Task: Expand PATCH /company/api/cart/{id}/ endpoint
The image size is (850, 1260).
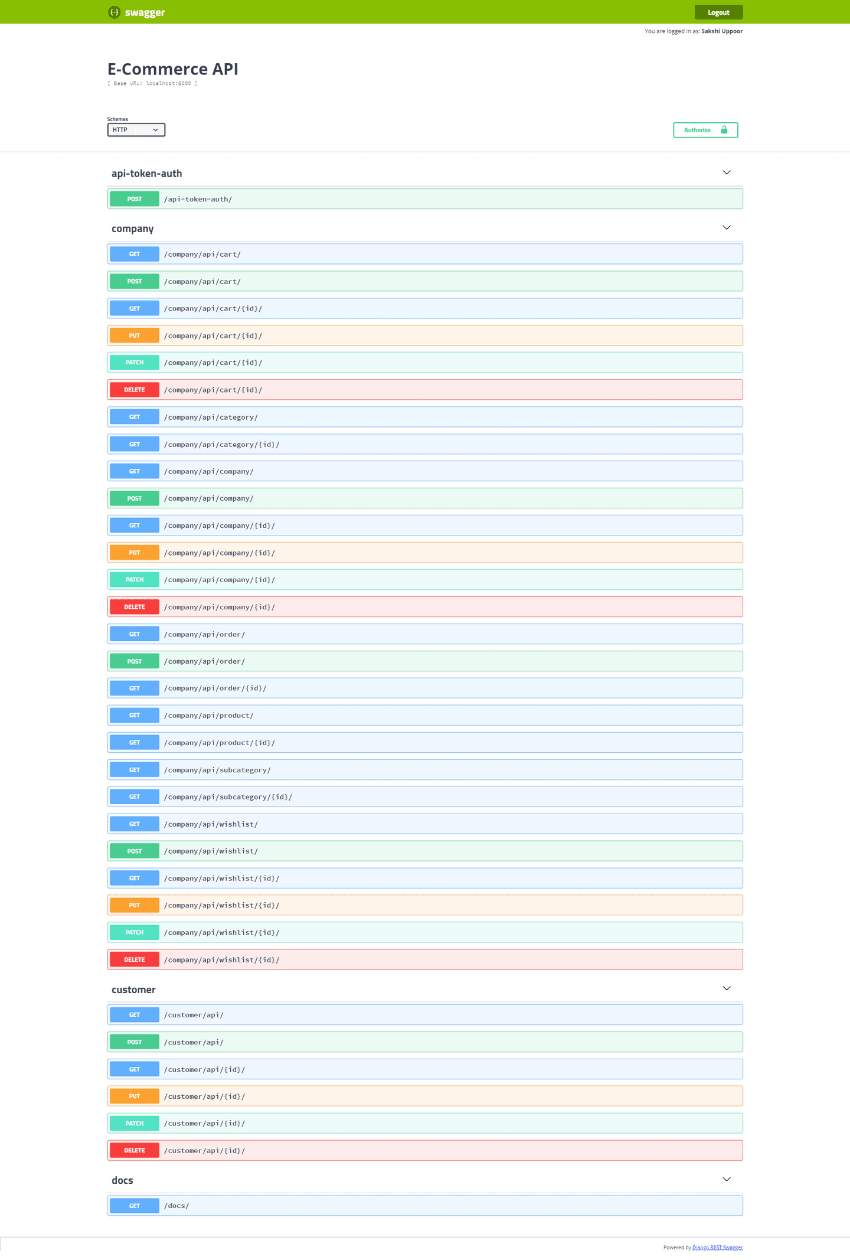Action: click(x=425, y=363)
